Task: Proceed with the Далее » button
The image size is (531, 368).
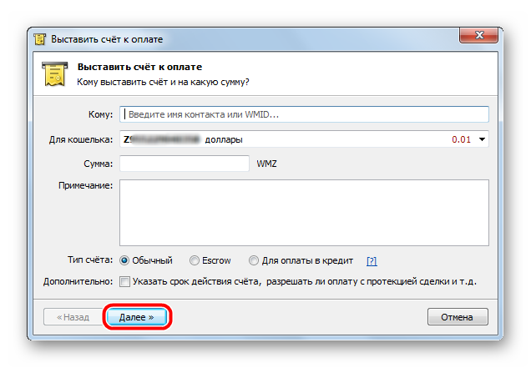Action: (x=137, y=317)
